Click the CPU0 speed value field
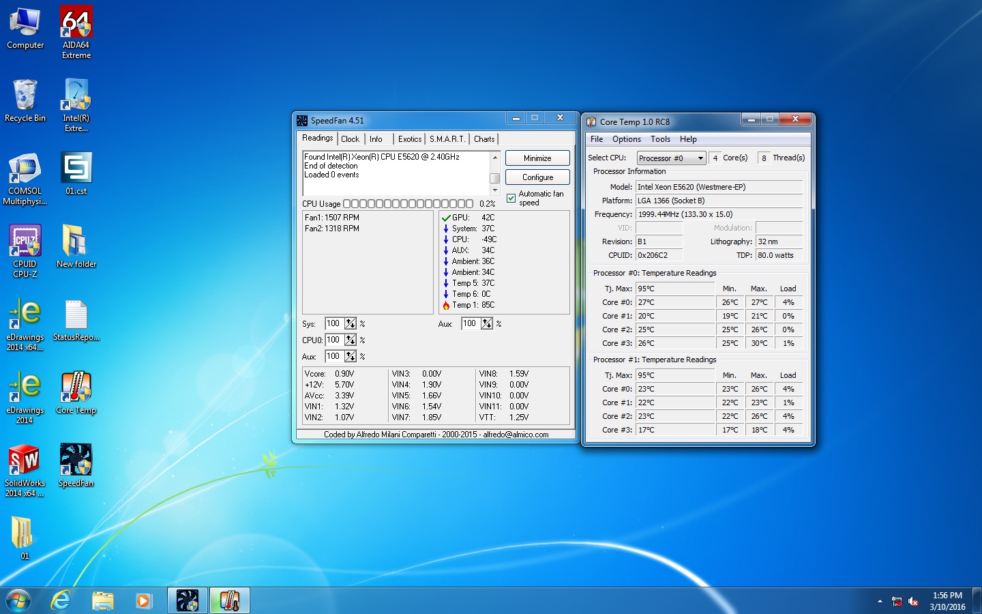The image size is (982, 614). click(x=334, y=340)
